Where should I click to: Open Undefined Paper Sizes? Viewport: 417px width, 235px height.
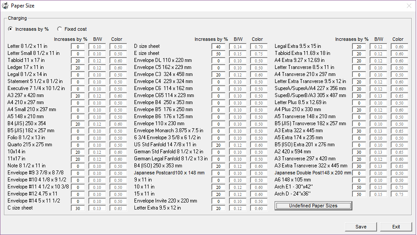[313, 206]
